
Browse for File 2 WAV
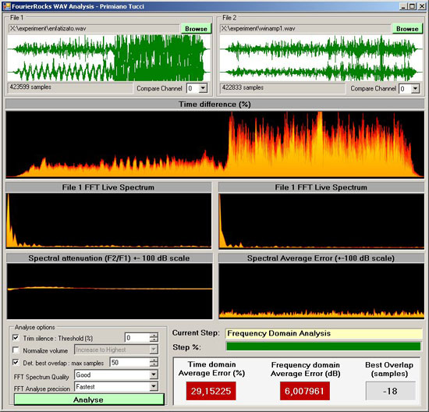click(407, 29)
